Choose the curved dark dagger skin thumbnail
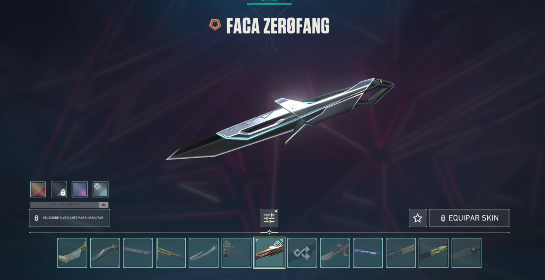 [x=105, y=253]
